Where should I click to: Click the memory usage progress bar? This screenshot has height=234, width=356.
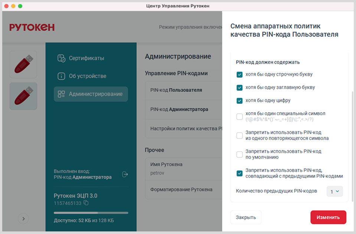[x=91, y=213]
